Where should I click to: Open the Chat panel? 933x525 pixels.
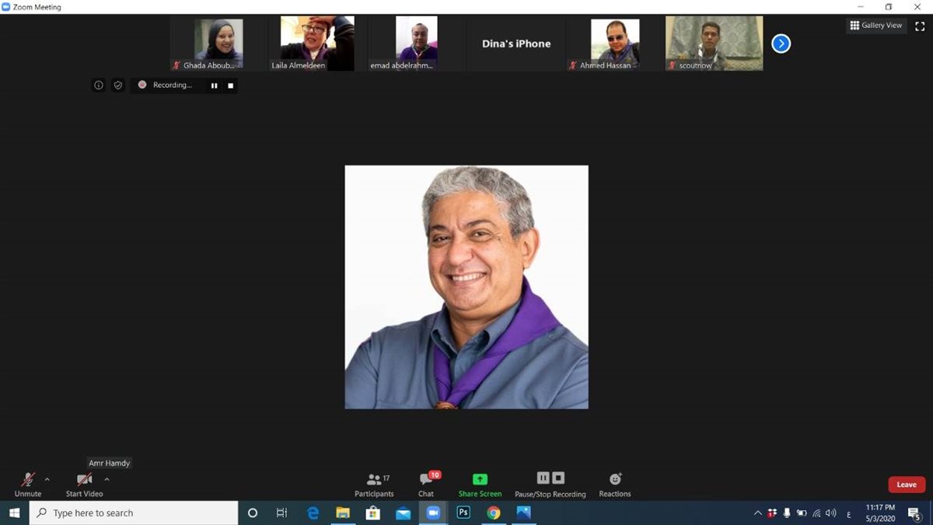[x=426, y=485]
